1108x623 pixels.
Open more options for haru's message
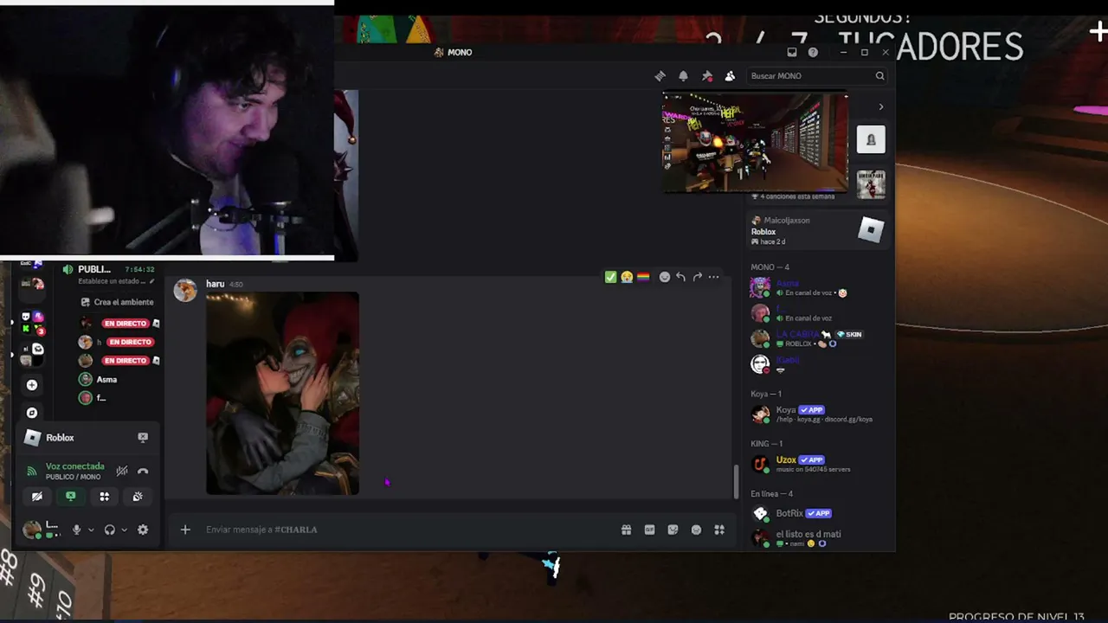pos(713,277)
